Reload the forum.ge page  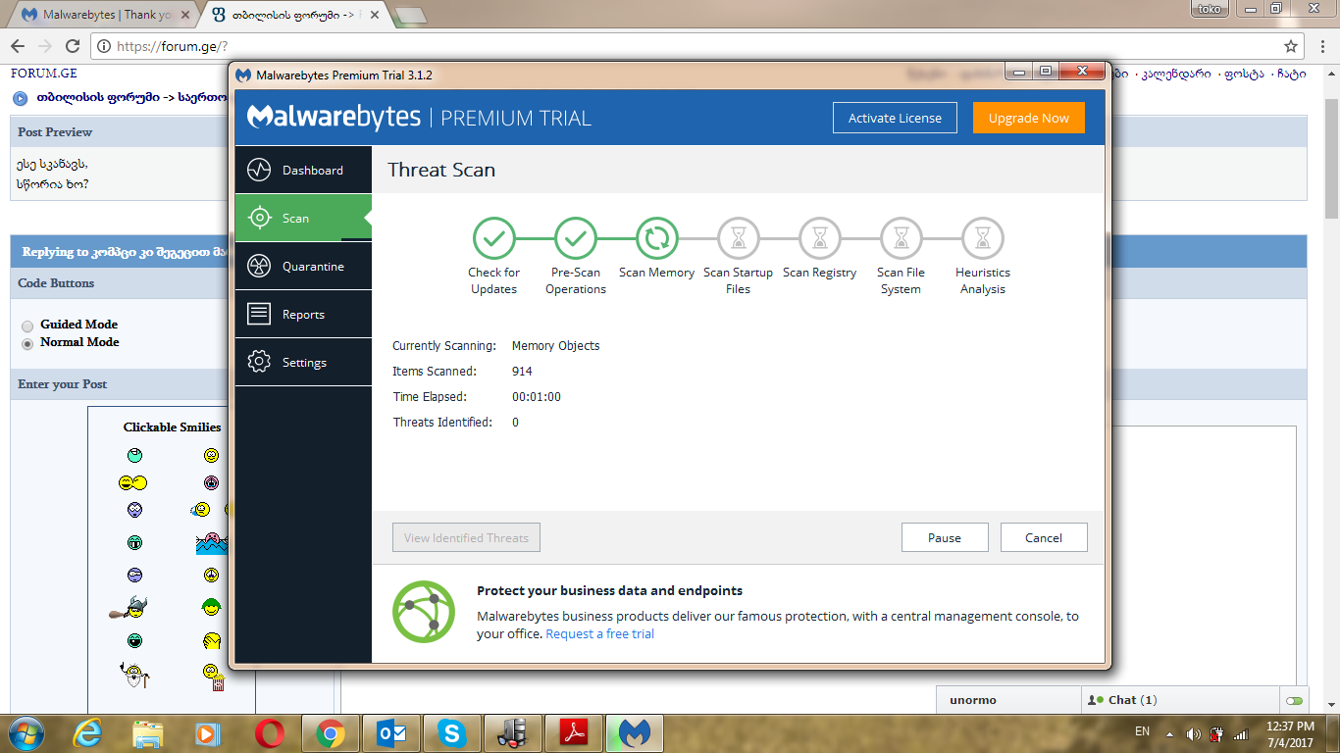73,46
